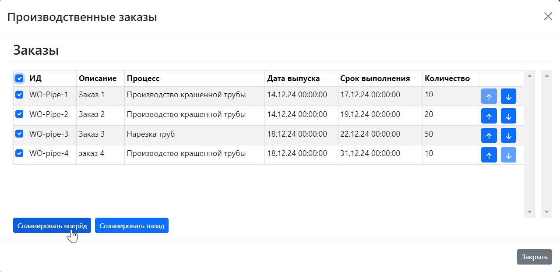Uncheck the WO-Pipe-2 order checkbox
Image resolution: width=560 pixels, height=272 pixels.
19,114
